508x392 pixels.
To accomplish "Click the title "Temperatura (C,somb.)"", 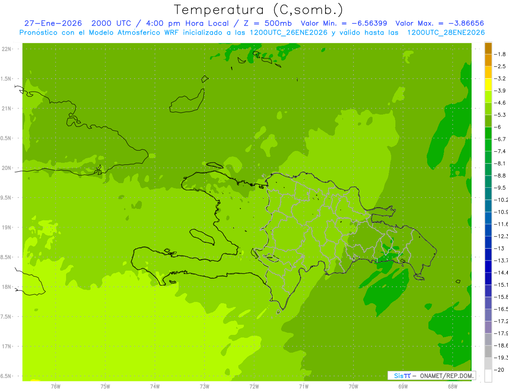I will coord(258,10).
